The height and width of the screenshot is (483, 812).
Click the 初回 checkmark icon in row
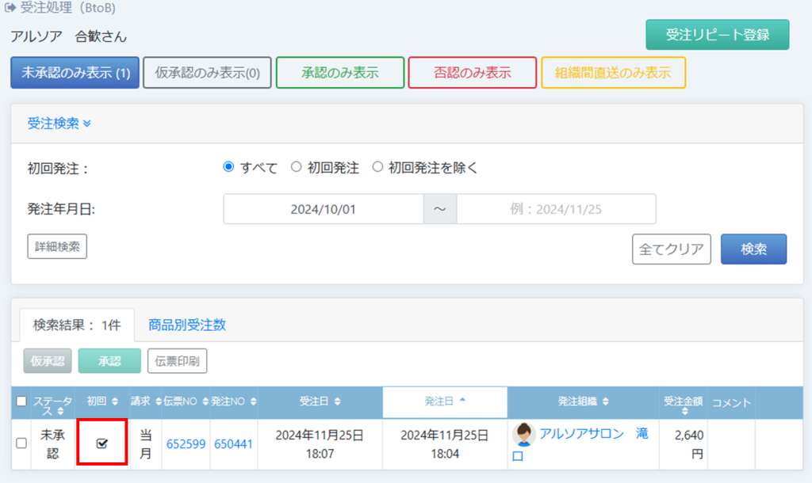(101, 443)
